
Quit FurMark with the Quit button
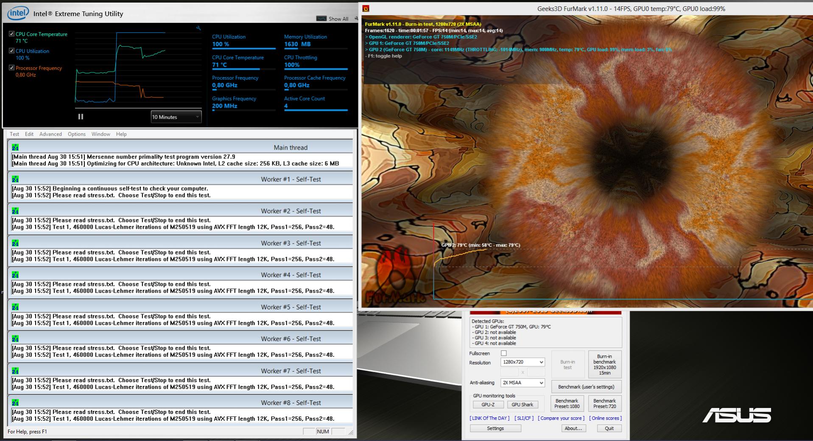coord(609,428)
